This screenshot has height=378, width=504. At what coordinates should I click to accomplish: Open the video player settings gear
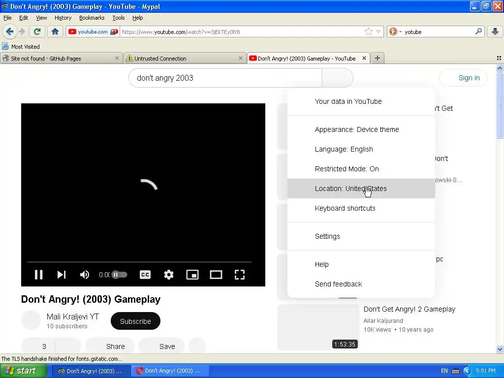169,275
